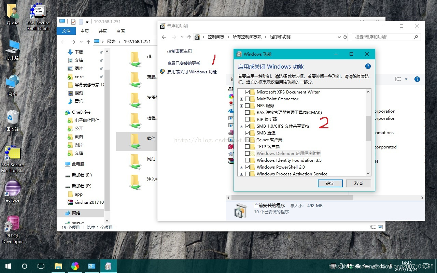The image size is (437, 273).
Task: Open 控制面板主页 link
Action: click(180, 51)
